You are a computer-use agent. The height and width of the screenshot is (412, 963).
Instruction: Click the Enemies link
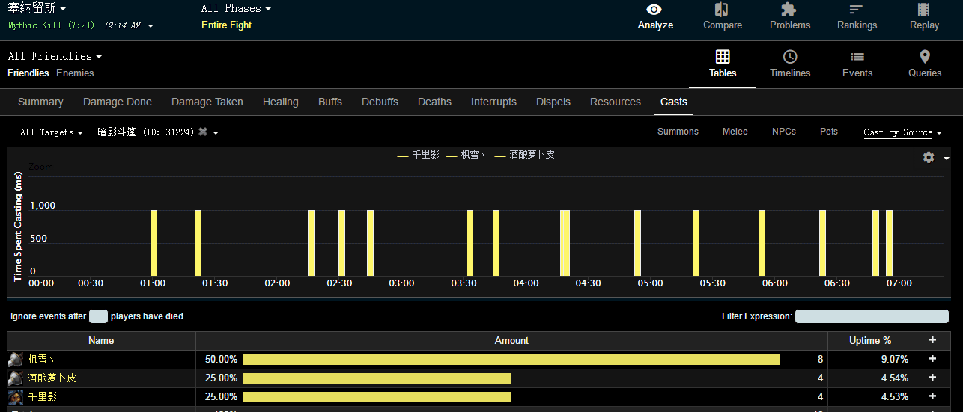(x=75, y=73)
